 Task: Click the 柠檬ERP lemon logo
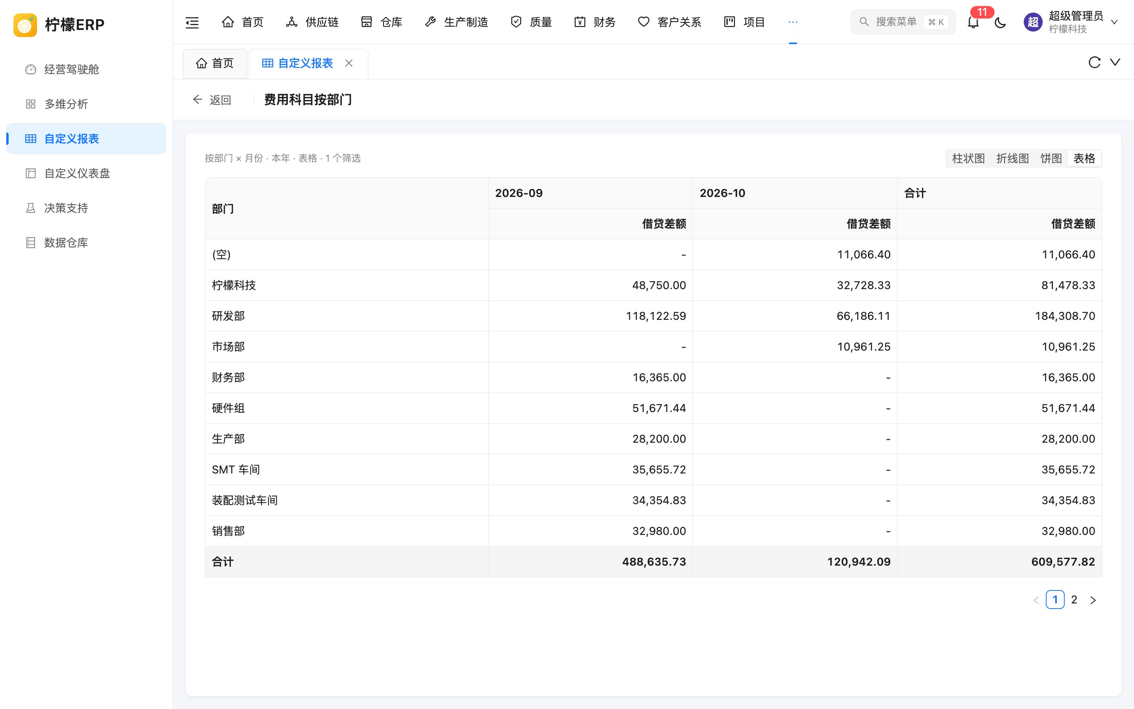(25, 25)
